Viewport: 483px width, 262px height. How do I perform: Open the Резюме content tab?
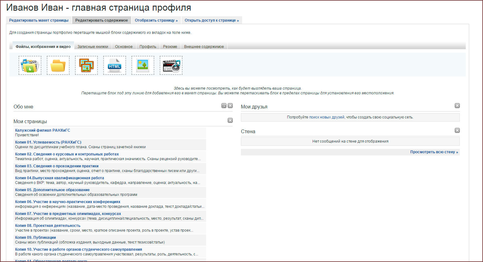click(170, 47)
